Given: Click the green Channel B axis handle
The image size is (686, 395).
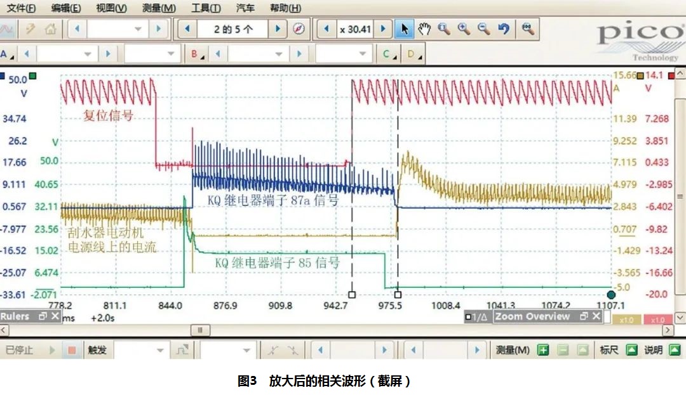Looking at the screenshot, I should tap(33, 76).
